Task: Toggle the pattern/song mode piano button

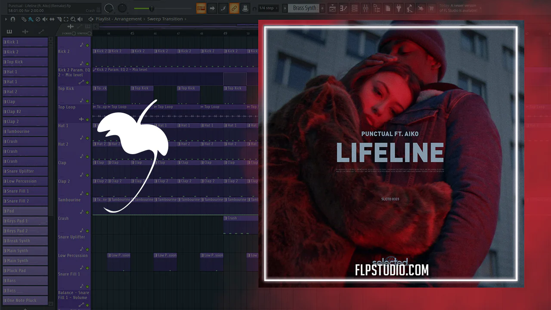Action: [201, 8]
